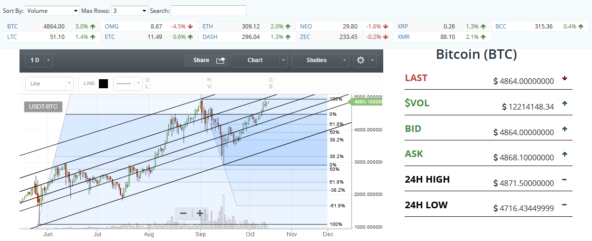Select the ZEC ticker
592x241 pixels.
coord(305,37)
